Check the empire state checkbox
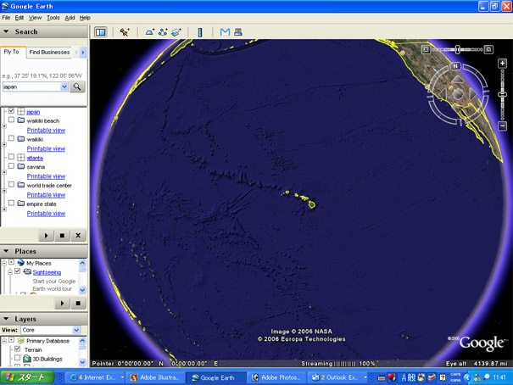Screen dimensions: 513x385 [x=12, y=204]
